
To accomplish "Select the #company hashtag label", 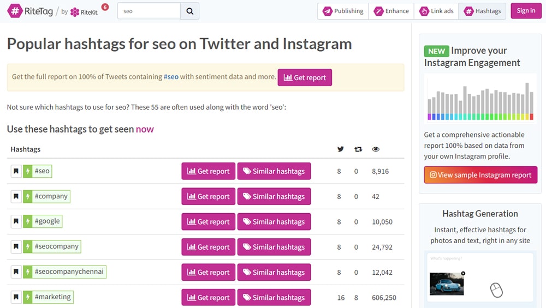I will 51,196.
